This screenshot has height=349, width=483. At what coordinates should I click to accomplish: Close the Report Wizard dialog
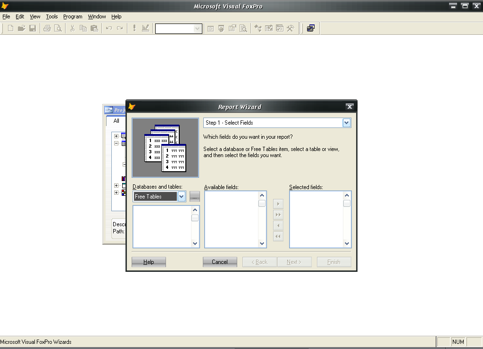click(x=350, y=107)
